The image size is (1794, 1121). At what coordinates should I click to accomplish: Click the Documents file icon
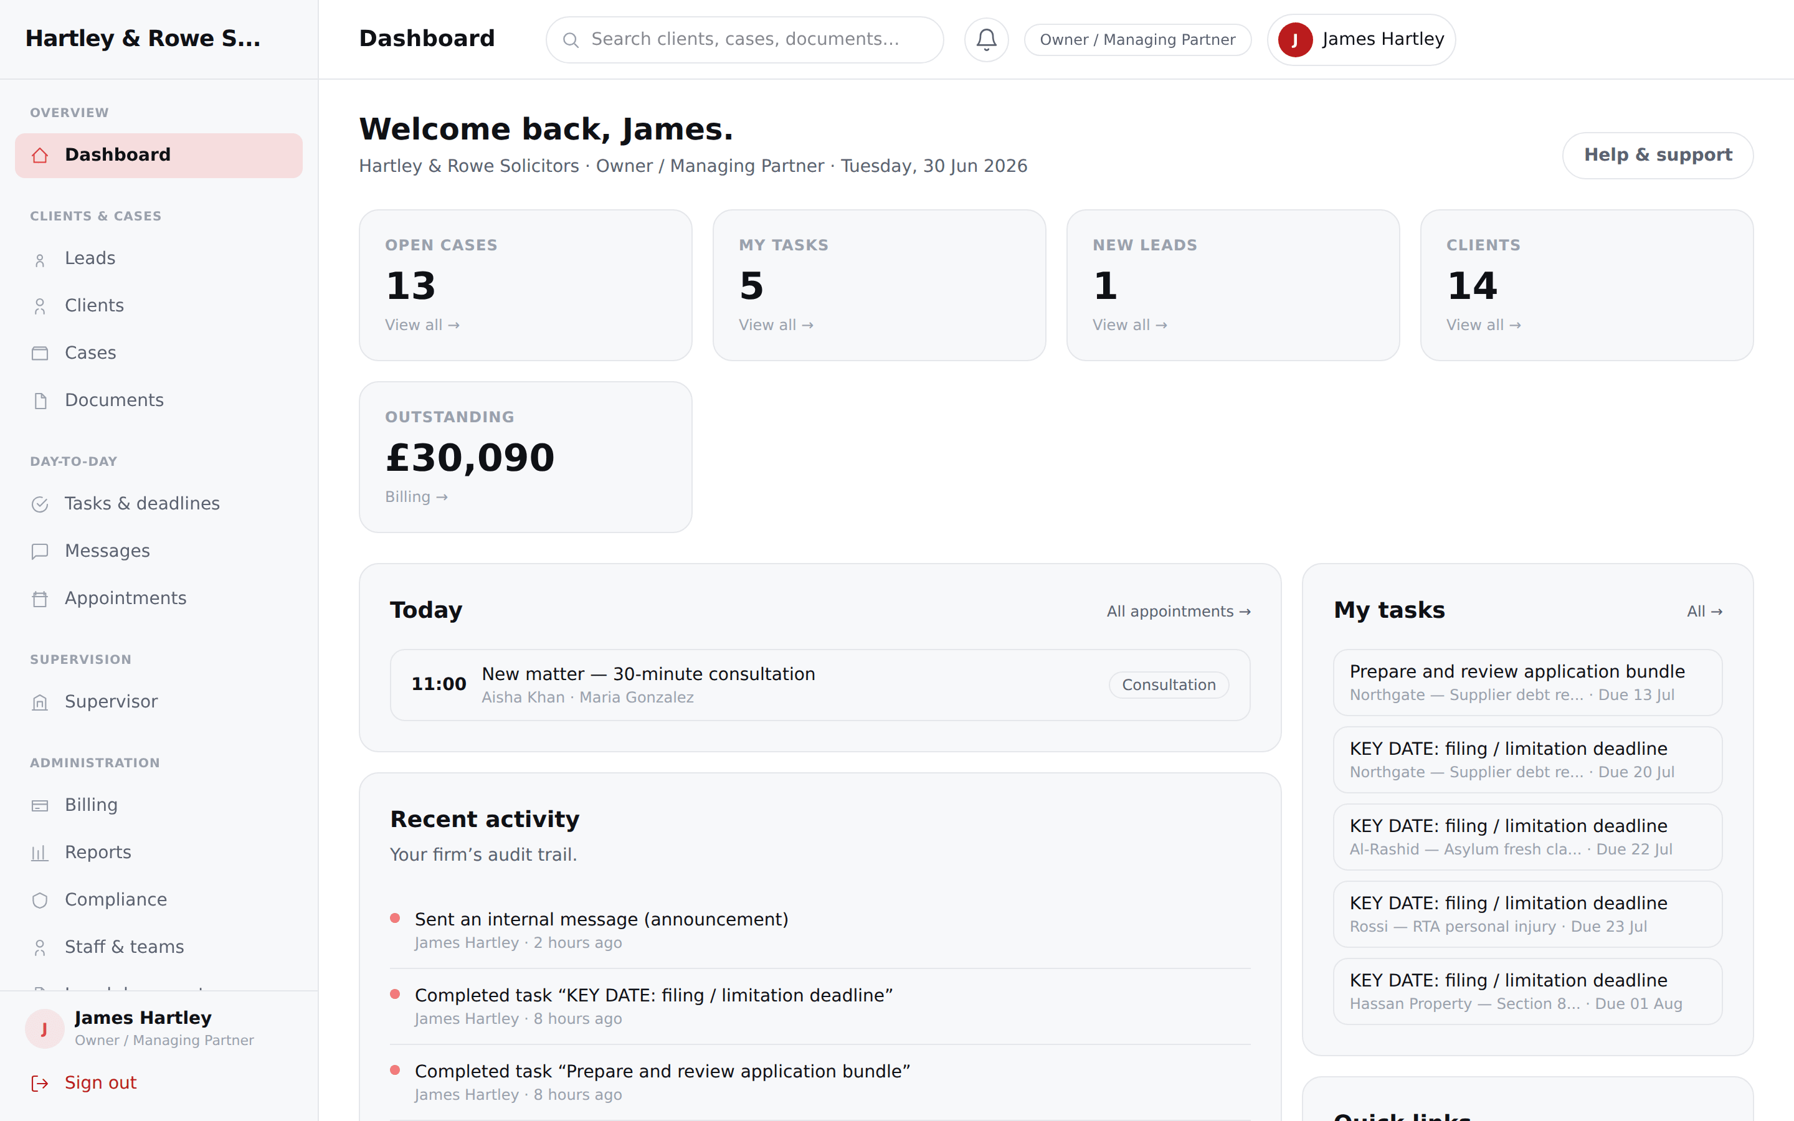pos(40,401)
